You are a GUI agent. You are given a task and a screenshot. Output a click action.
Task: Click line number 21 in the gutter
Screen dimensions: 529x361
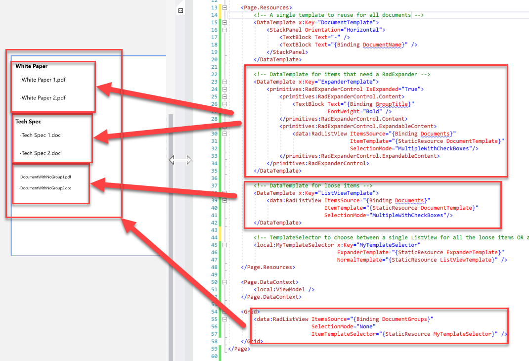pos(214,67)
